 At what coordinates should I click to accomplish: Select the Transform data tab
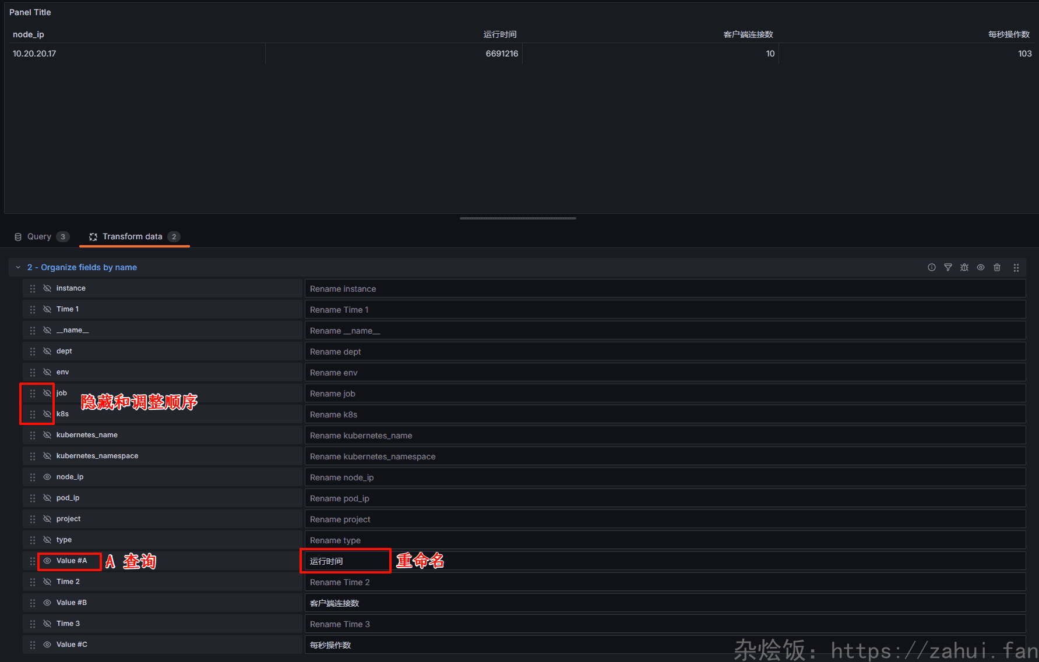click(133, 236)
